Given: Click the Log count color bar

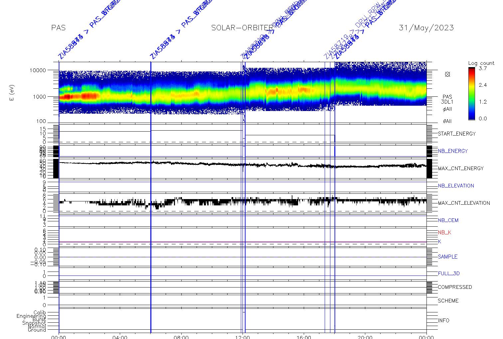Looking at the screenshot, I should pos(472,93).
